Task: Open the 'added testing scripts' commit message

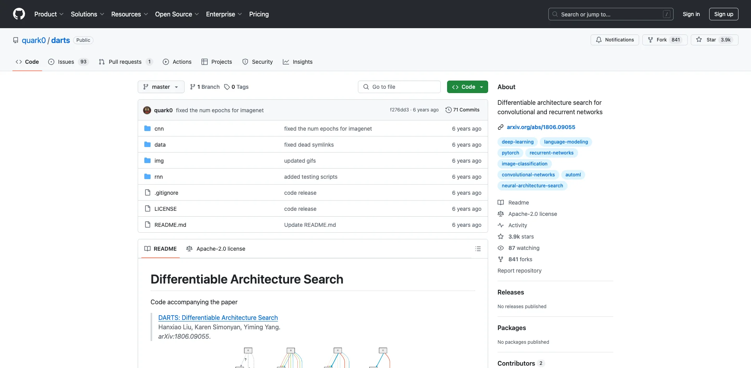Action: click(311, 176)
